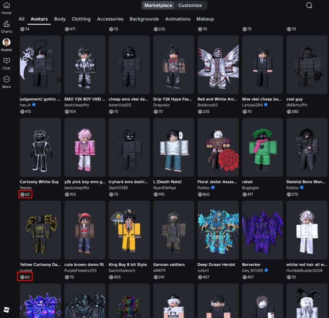This screenshot has width=329, height=318.
Task: Select the Avatars category tab
Action: (39, 19)
